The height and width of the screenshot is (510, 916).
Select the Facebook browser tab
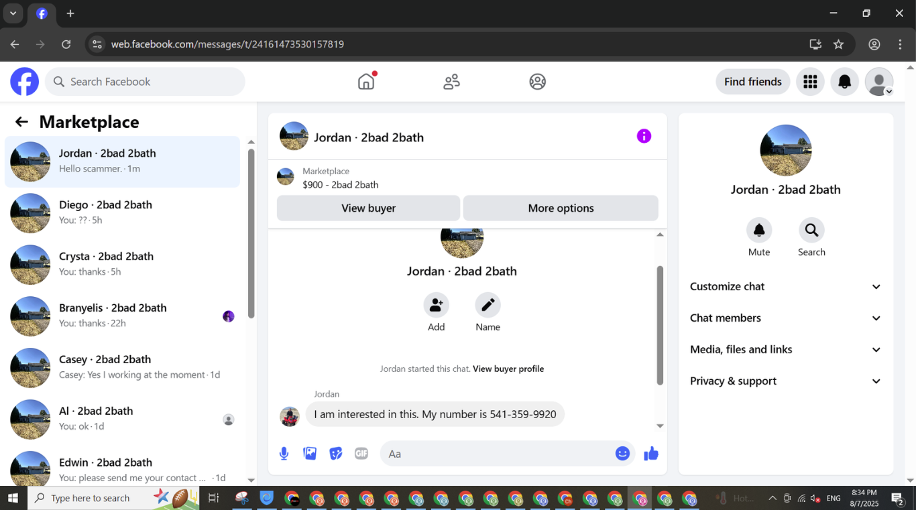(42, 13)
